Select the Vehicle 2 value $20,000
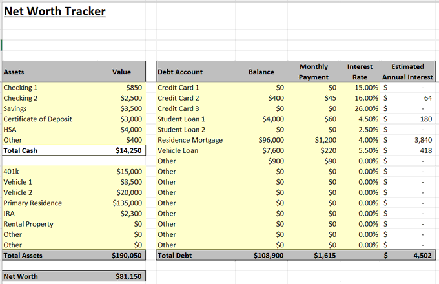 (x=129, y=192)
